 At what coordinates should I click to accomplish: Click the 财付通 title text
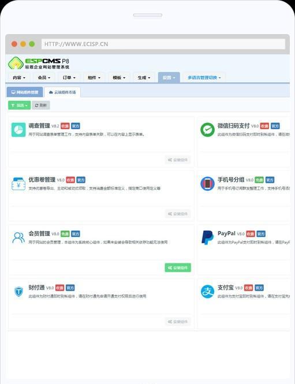click(x=36, y=288)
